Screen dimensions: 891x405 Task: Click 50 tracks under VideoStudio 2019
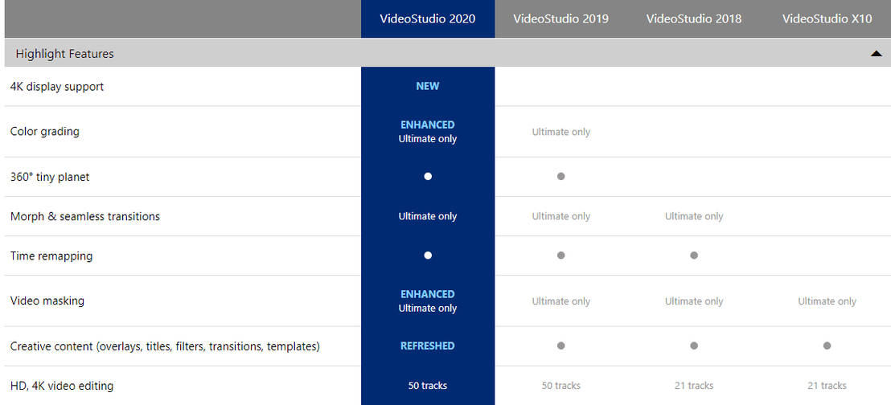click(560, 386)
